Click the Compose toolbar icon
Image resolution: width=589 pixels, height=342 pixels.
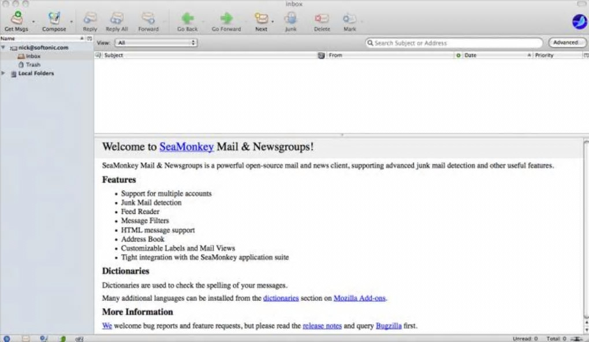click(54, 18)
